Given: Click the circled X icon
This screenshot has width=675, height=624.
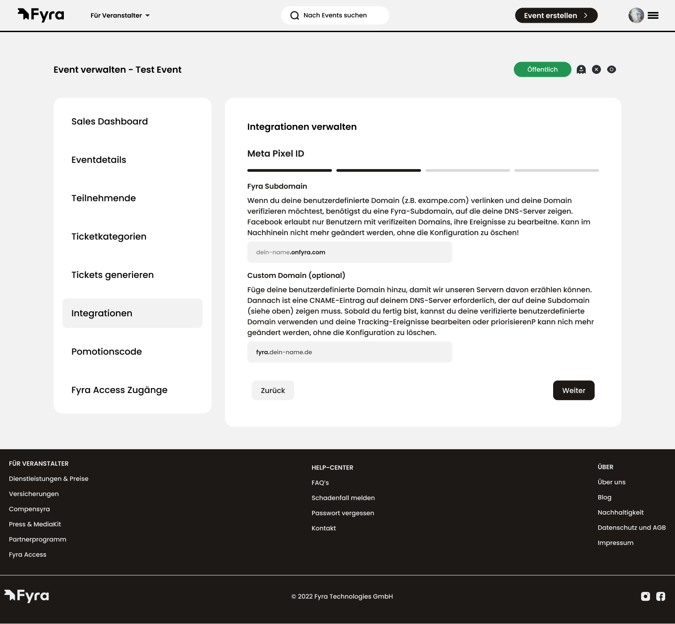Looking at the screenshot, I should pyautogui.click(x=596, y=70).
